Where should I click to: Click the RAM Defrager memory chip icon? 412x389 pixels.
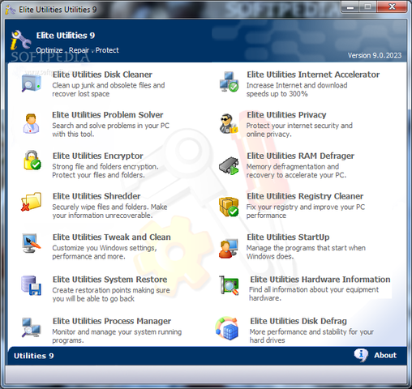point(229,165)
